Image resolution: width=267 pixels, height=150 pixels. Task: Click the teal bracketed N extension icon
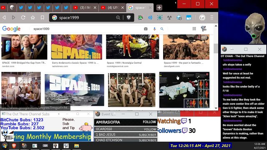tap(160, 17)
